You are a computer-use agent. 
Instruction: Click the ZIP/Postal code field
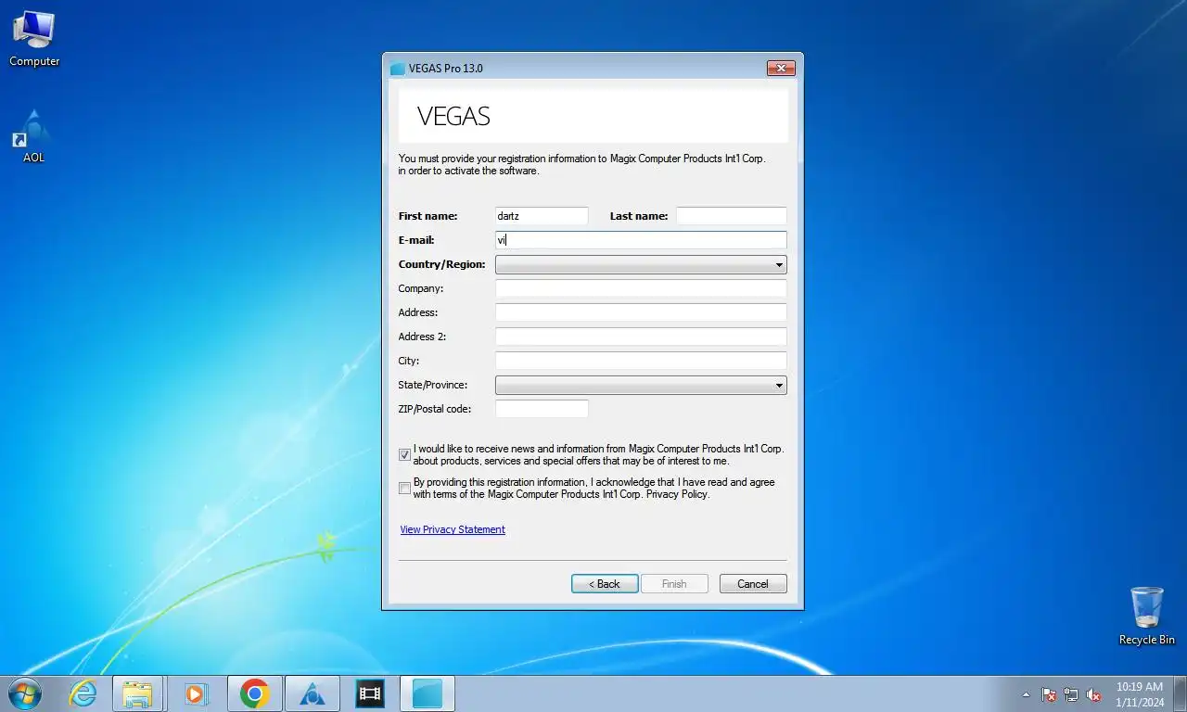click(542, 409)
